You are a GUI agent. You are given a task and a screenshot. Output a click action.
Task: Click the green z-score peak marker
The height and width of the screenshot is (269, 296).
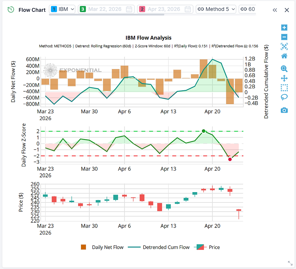click(x=204, y=131)
